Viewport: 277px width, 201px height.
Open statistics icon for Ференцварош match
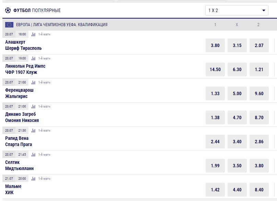[33, 82]
